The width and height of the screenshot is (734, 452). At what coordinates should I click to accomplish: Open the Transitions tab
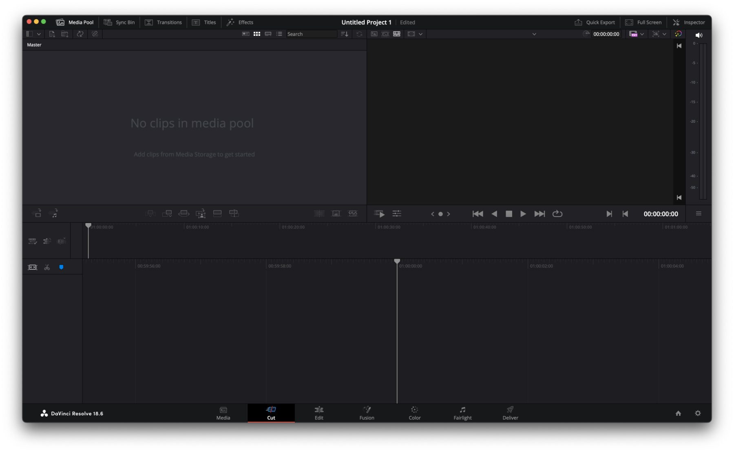164,22
